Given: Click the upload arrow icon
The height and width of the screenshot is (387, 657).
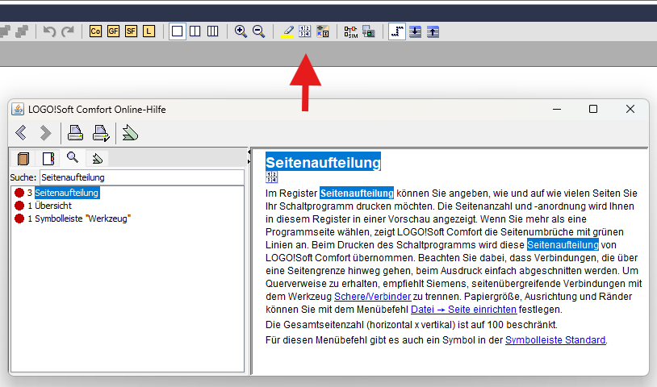Looking at the screenshot, I should pos(433,31).
